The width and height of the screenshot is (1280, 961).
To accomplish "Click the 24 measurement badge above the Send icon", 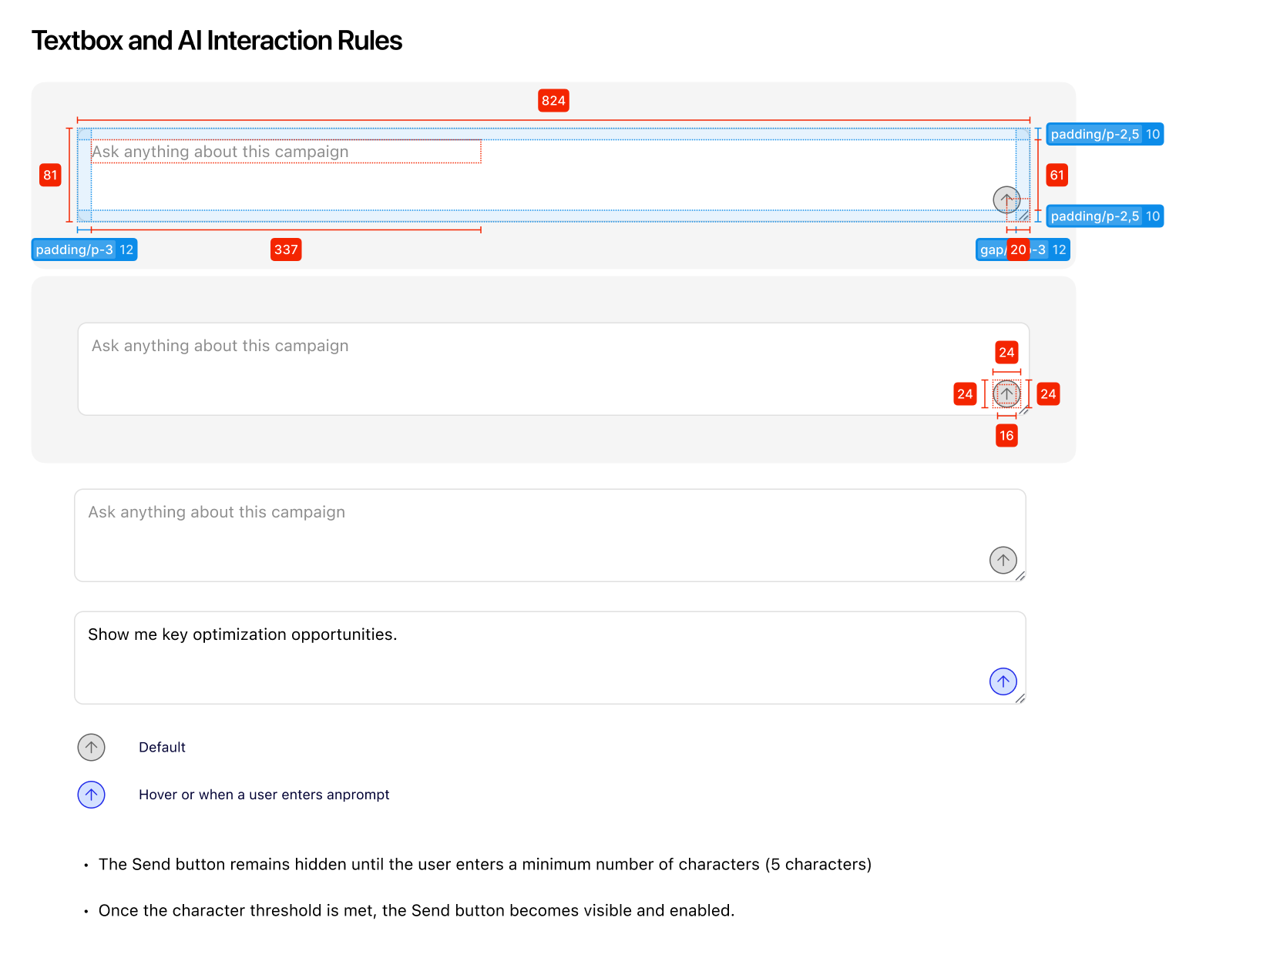I will pyautogui.click(x=1006, y=353).
